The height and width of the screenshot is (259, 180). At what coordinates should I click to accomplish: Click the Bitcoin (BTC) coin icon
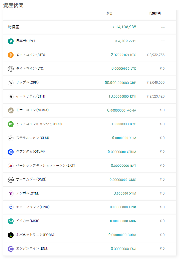(11, 55)
